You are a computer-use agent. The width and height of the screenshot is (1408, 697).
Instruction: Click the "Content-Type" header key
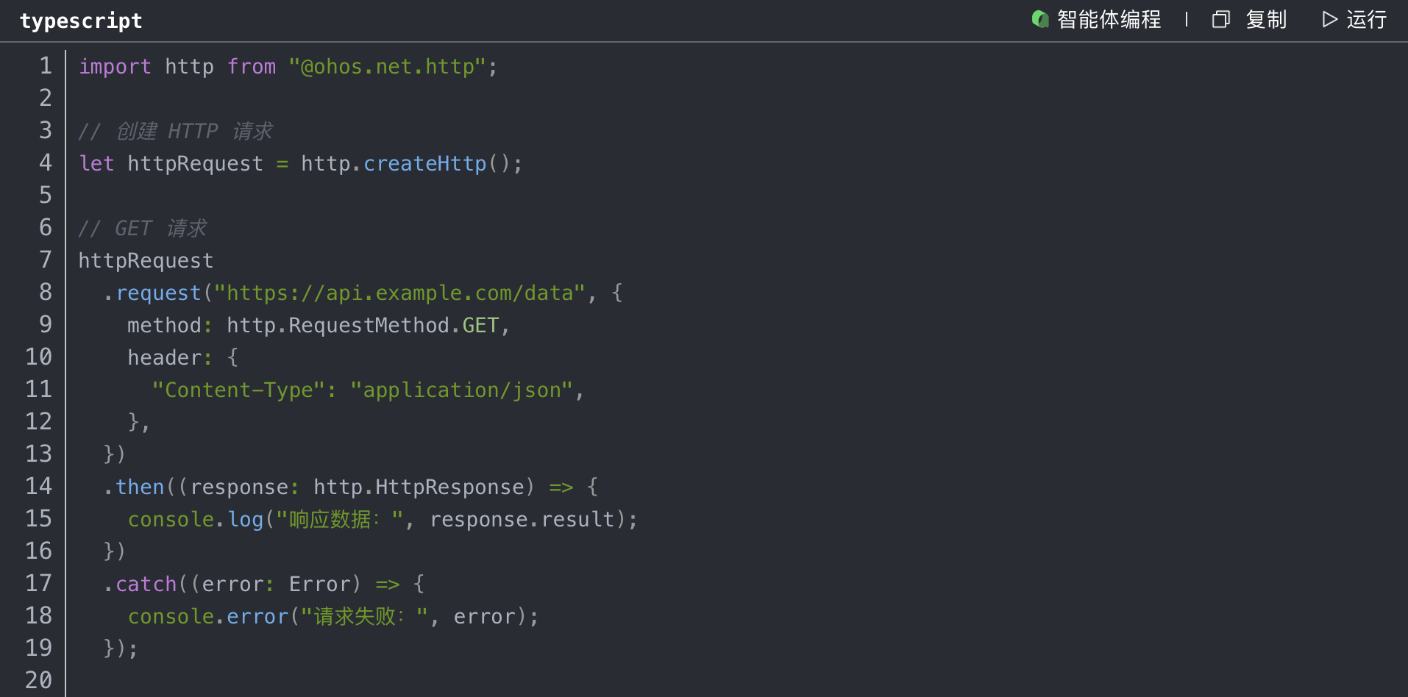238,390
